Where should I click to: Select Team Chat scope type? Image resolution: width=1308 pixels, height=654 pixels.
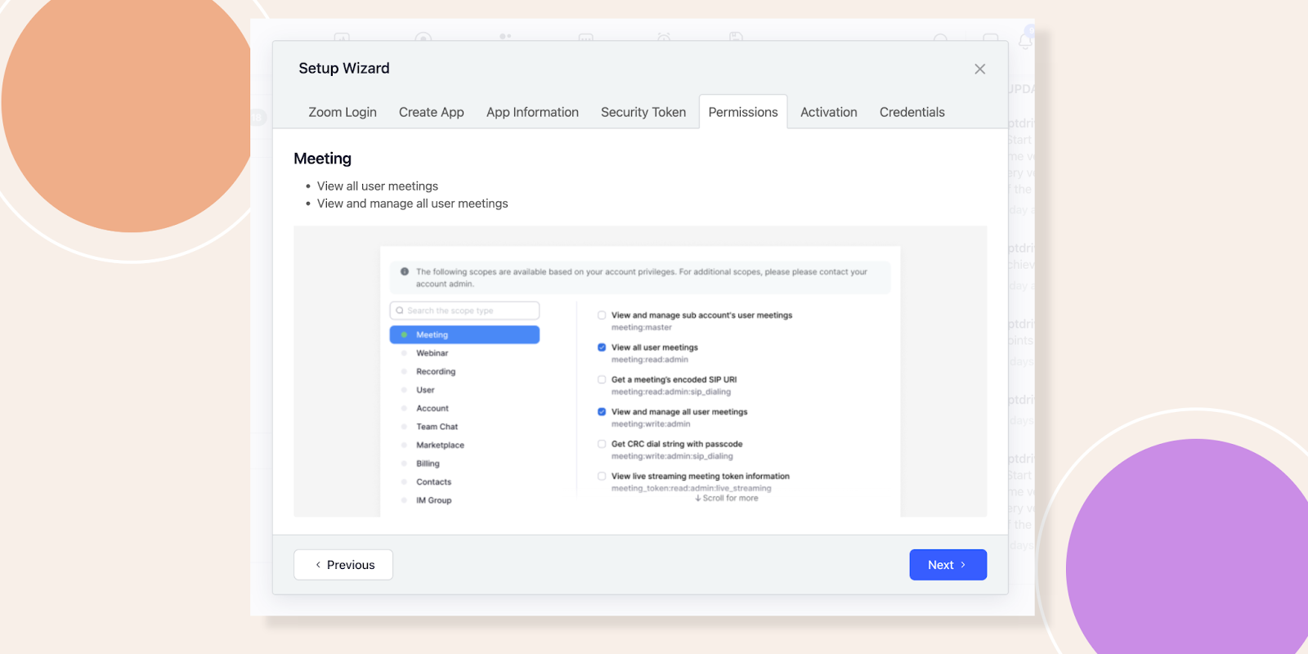point(437,427)
